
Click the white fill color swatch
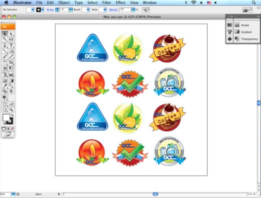pyautogui.click(x=6, y=118)
